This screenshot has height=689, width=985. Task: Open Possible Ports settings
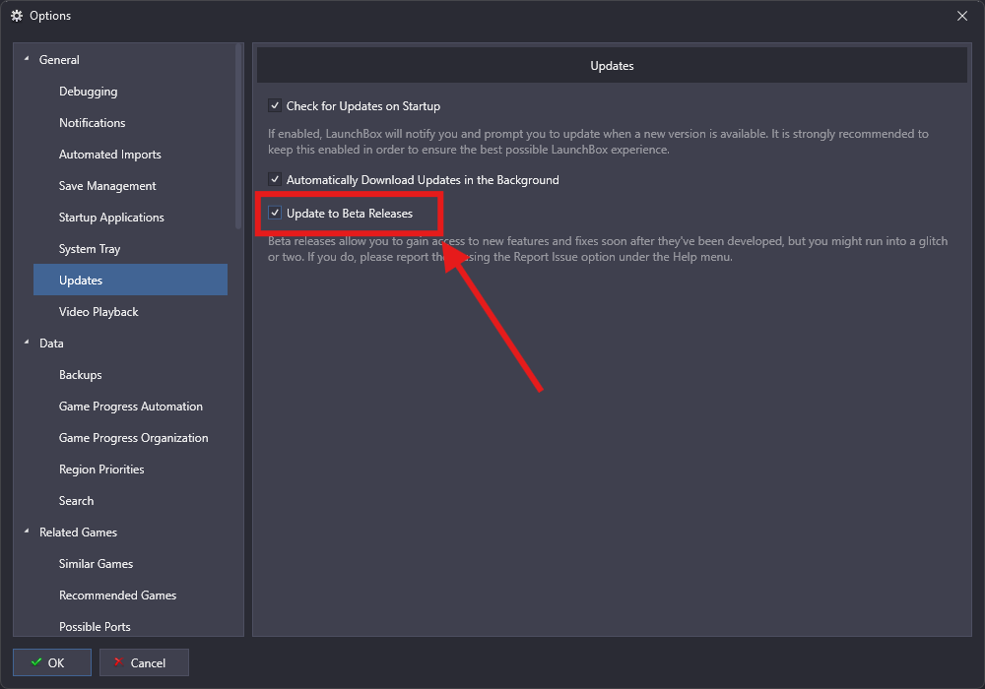[95, 626]
